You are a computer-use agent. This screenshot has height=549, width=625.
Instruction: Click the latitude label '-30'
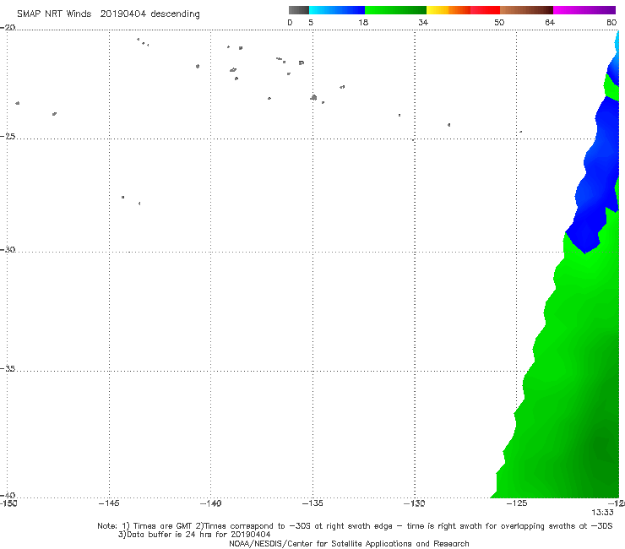point(8,249)
